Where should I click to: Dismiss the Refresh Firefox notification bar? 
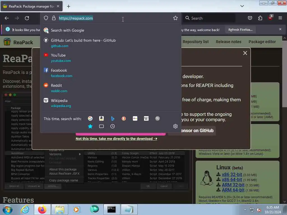[x=280, y=29]
